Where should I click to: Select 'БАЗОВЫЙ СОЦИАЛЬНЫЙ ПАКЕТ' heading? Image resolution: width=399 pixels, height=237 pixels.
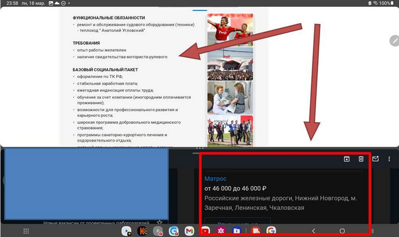(105, 69)
